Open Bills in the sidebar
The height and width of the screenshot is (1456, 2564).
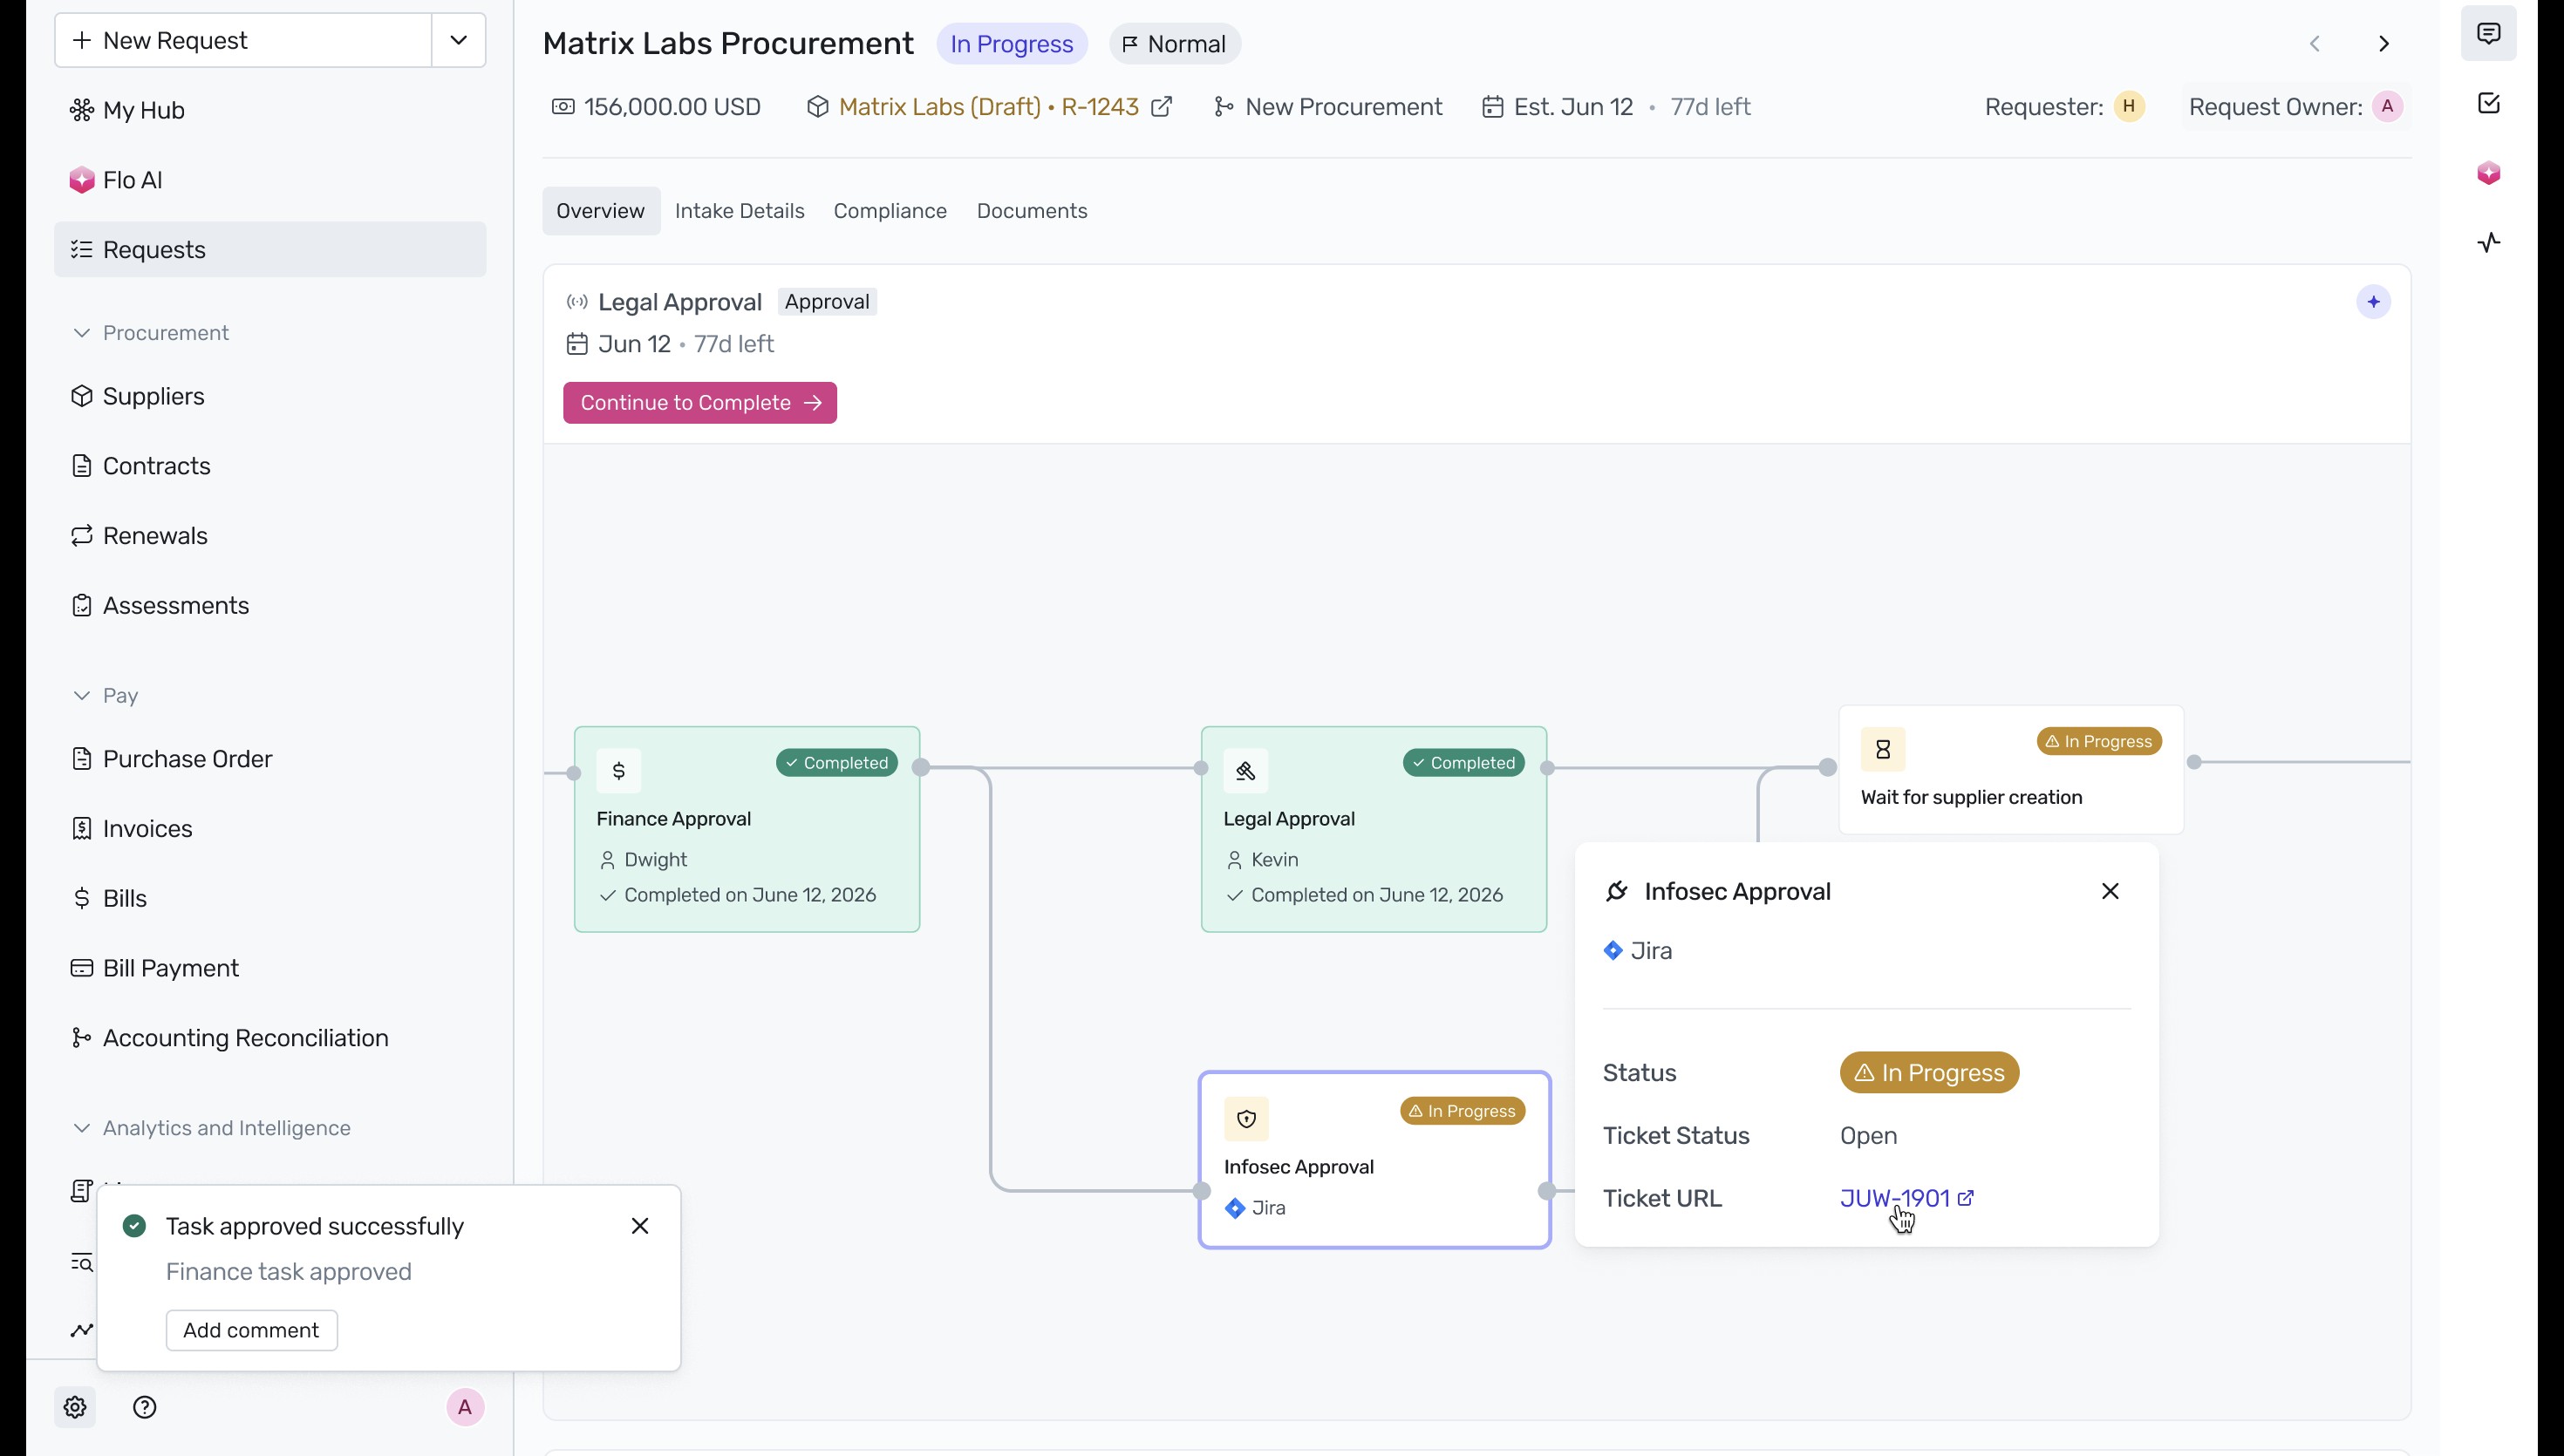(270, 899)
